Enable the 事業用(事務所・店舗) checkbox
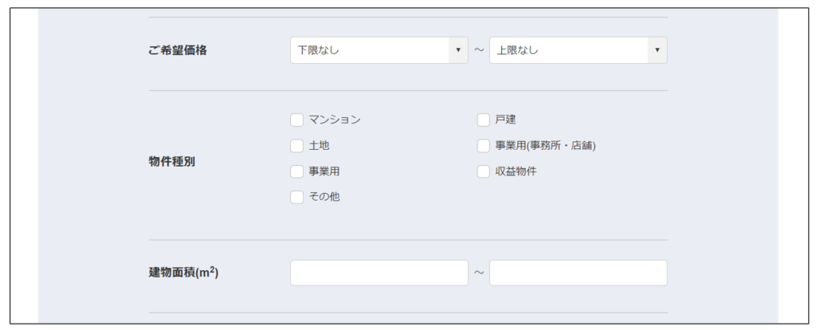This screenshot has width=816, height=330. [484, 146]
